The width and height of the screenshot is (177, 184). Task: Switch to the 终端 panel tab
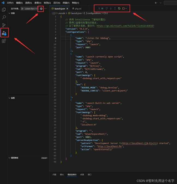(x=82, y=174)
